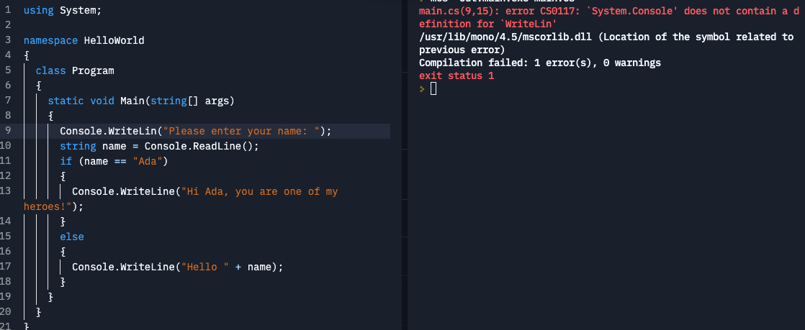Click the else keyword on line 15
This screenshot has height=330, width=805.
point(72,237)
